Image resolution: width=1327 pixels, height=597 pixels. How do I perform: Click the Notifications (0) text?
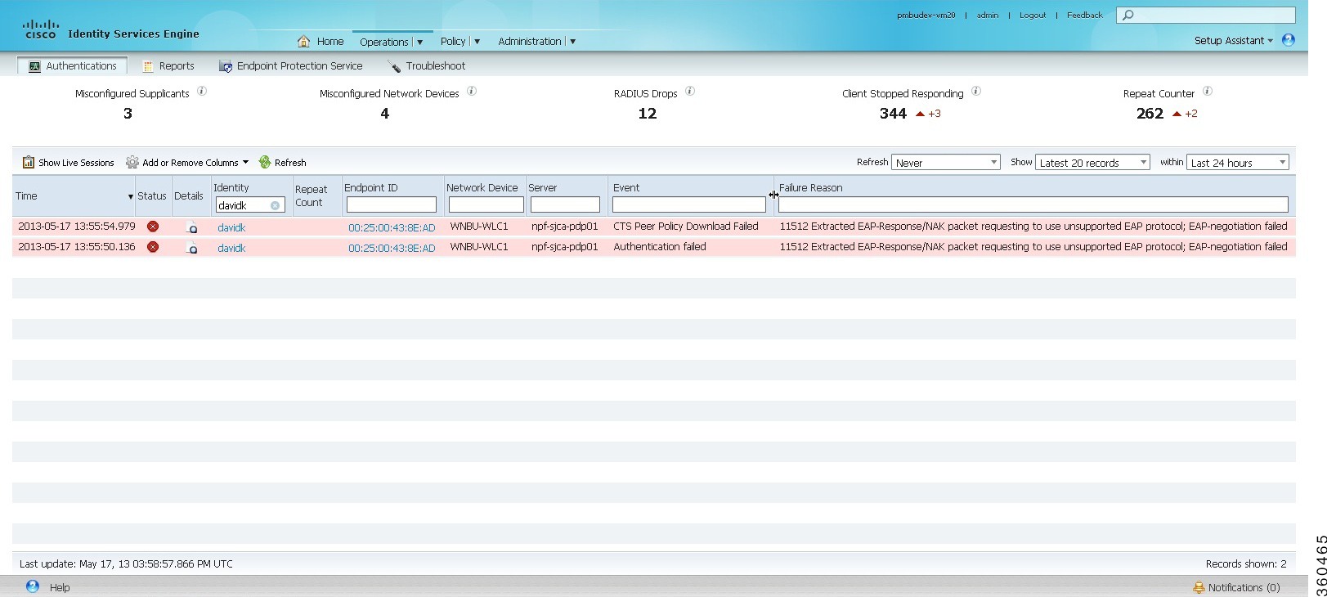tap(1244, 587)
